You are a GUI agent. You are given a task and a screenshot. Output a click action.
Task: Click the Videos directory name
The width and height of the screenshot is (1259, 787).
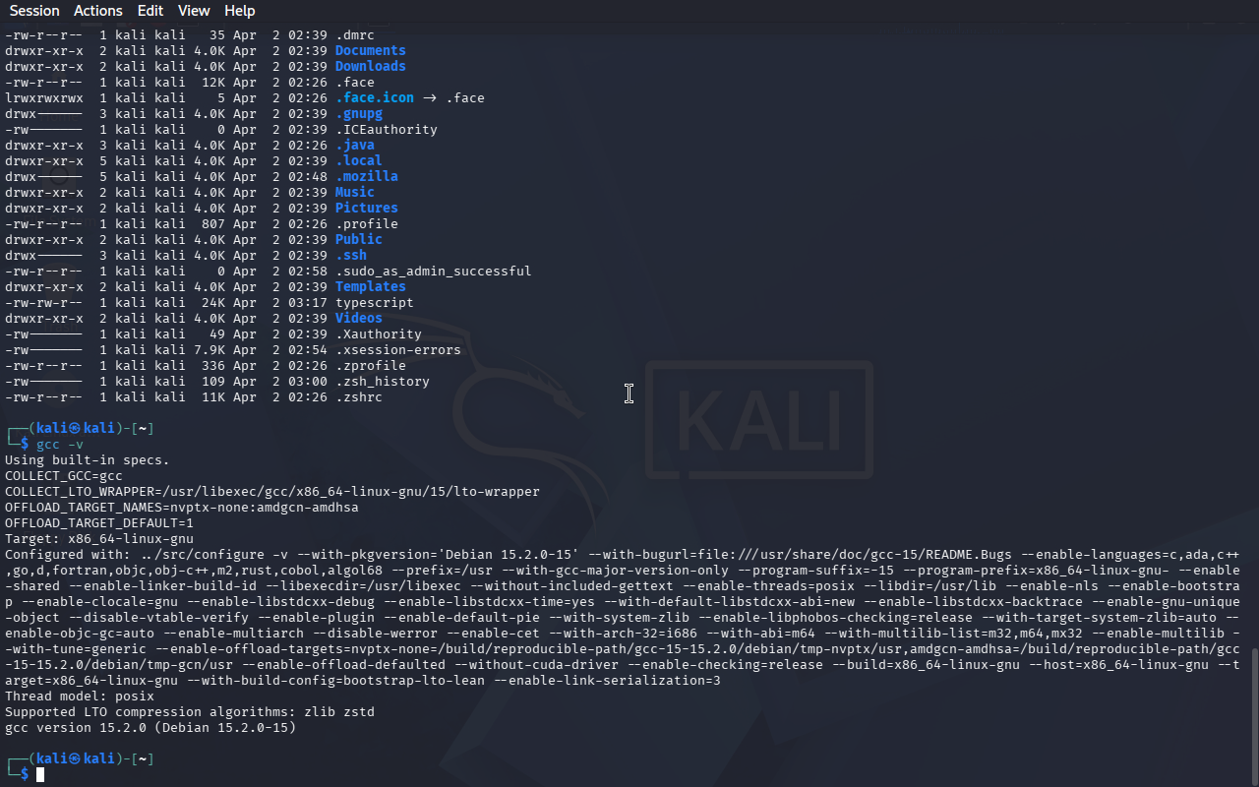pyautogui.click(x=358, y=318)
